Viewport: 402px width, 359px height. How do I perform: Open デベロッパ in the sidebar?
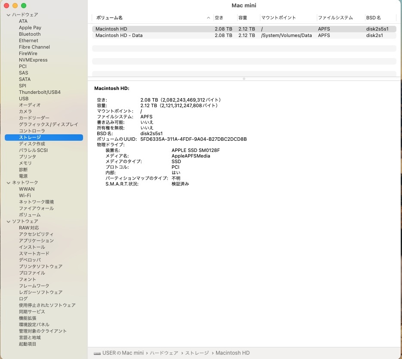(x=30, y=260)
